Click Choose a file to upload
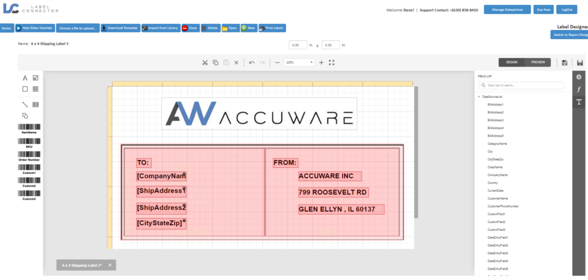588x280 pixels. [78, 28]
